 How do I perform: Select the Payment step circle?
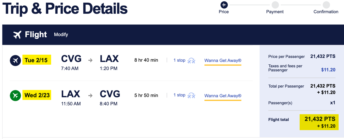tap(275, 5)
